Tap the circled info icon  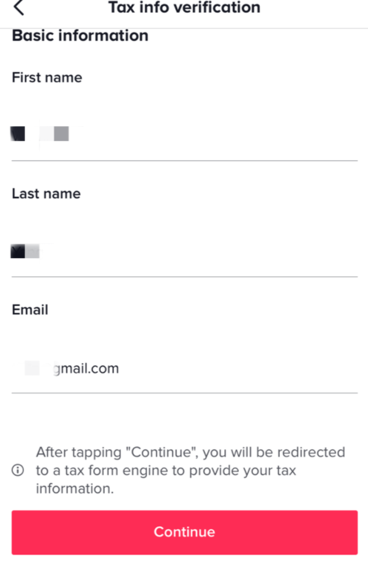tap(18, 470)
